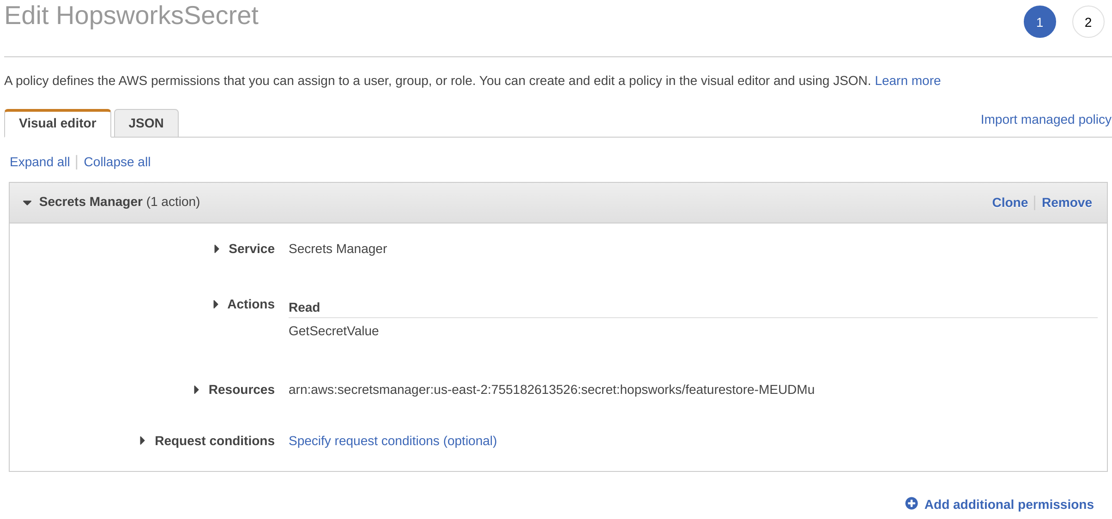This screenshot has width=1112, height=519.
Task: Select step 1 circle at top right
Action: tap(1039, 22)
